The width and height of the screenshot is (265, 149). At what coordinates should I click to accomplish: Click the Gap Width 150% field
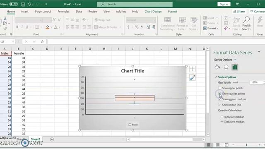coord(256,82)
